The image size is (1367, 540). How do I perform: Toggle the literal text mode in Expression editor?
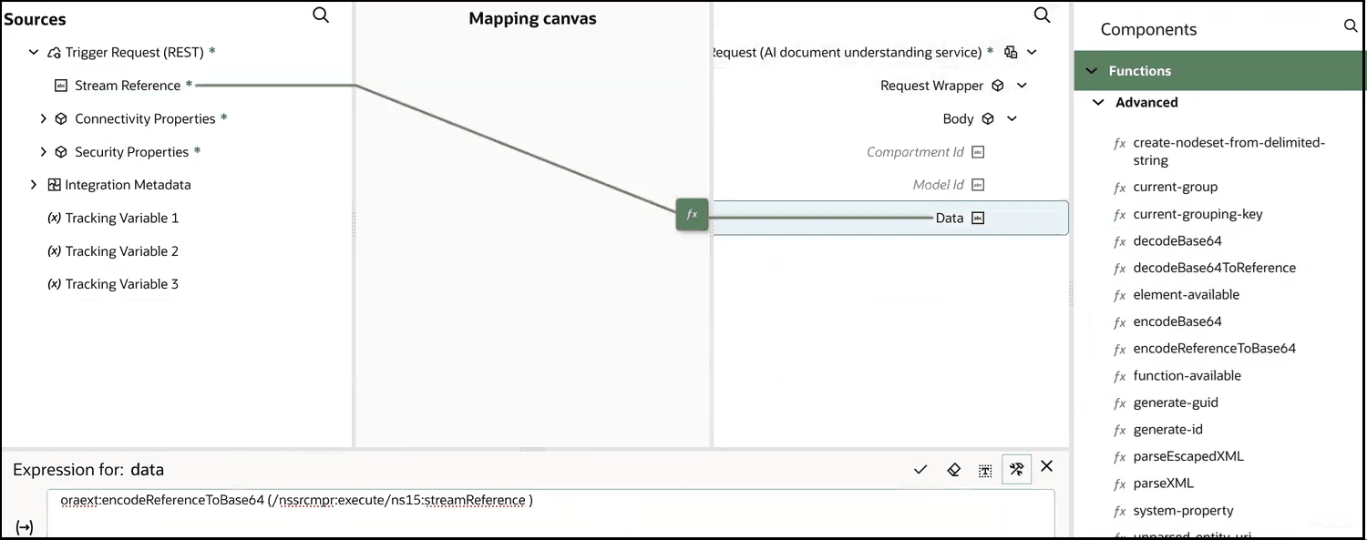pos(984,469)
